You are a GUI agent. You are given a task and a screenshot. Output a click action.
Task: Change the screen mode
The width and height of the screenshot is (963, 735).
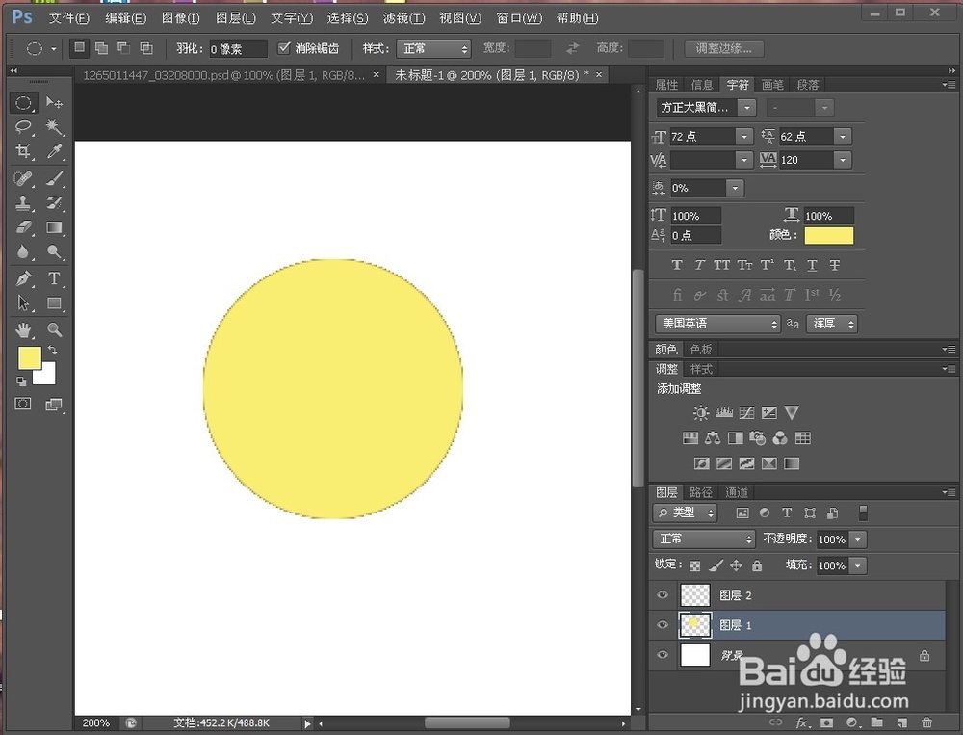pos(54,404)
